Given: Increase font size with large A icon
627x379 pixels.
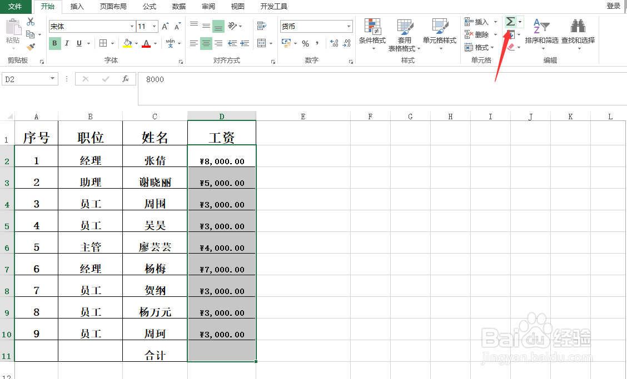Looking at the screenshot, I should point(165,27).
